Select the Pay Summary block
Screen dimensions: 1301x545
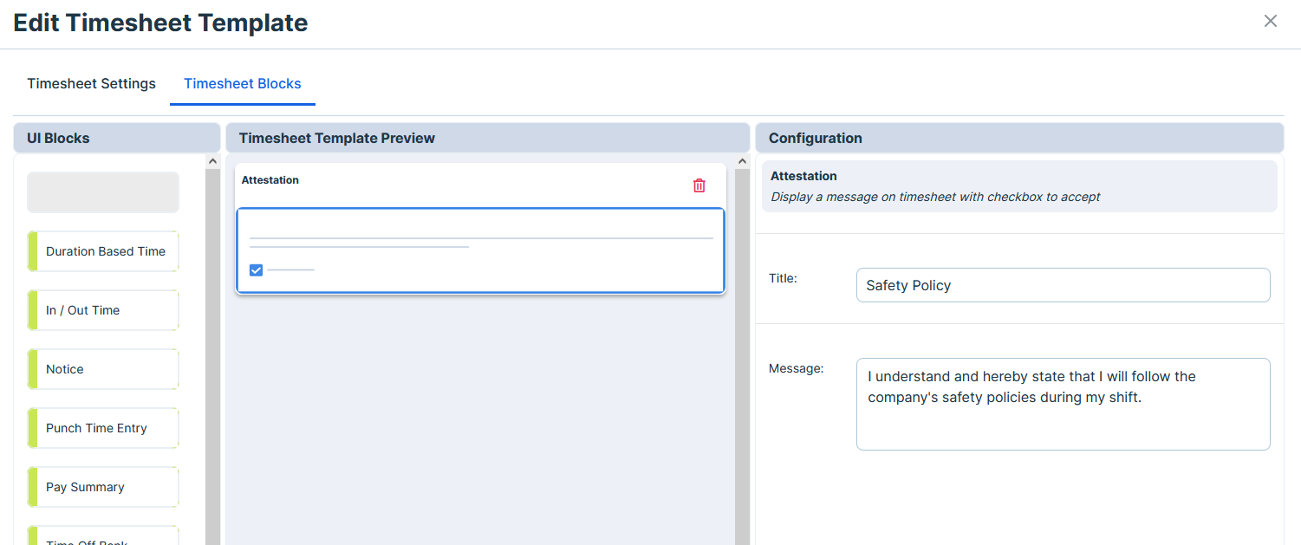(104, 487)
